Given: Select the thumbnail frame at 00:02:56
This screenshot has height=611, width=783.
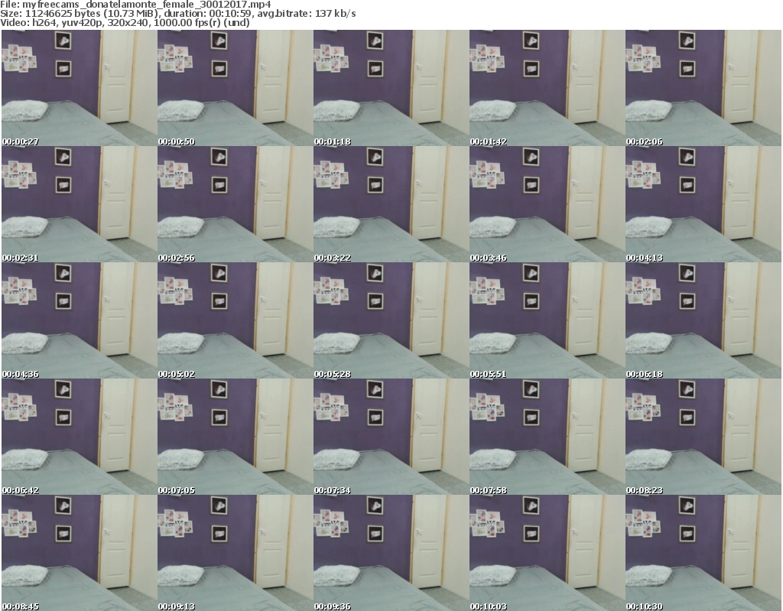Looking at the screenshot, I should coord(236,204).
